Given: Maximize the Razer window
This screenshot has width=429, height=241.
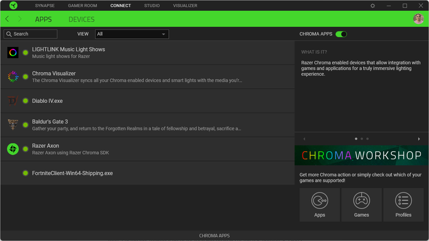Looking at the screenshot, I should pos(404,6).
